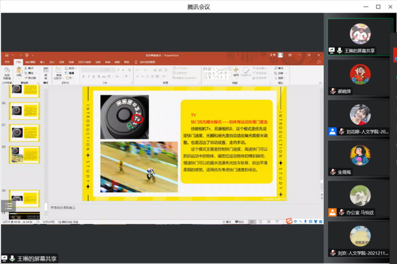Screen dimensions: 397x264
Task: Click the Arrange button in the Drawing group
Action: (237, 72)
